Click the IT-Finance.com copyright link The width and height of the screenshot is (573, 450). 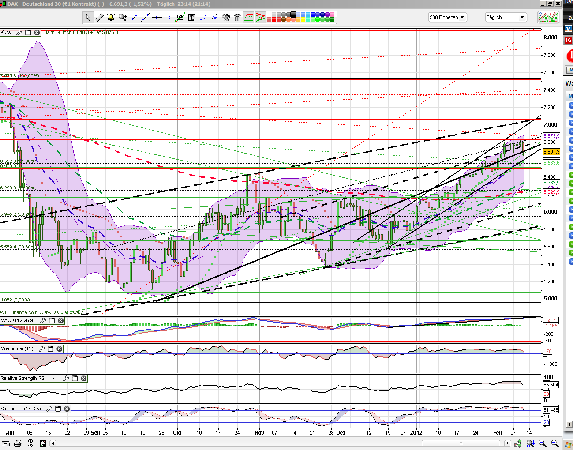point(19,312)
